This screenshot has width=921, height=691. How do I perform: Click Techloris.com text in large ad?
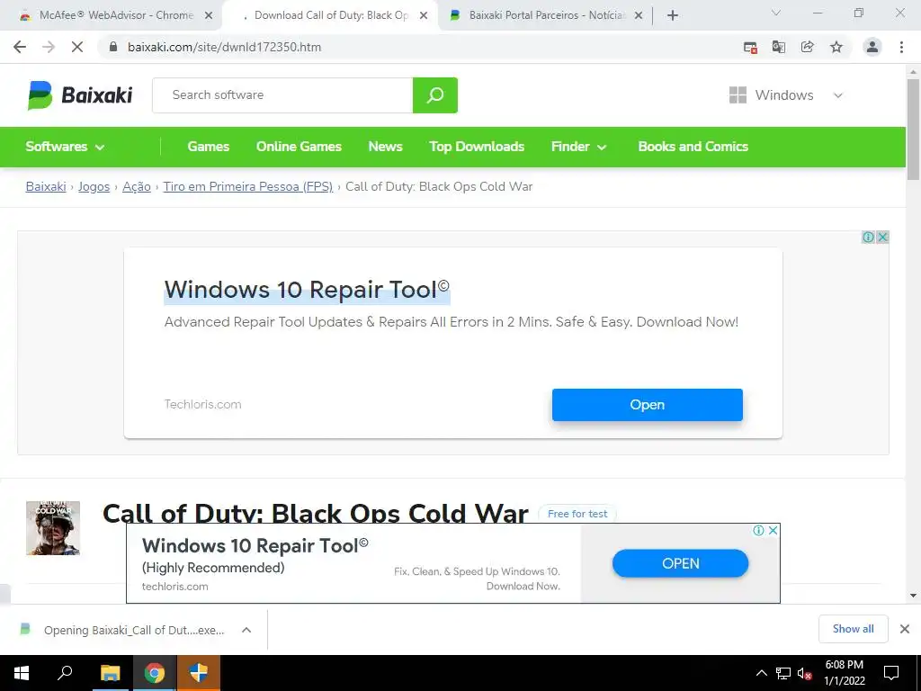coord(202,404)
